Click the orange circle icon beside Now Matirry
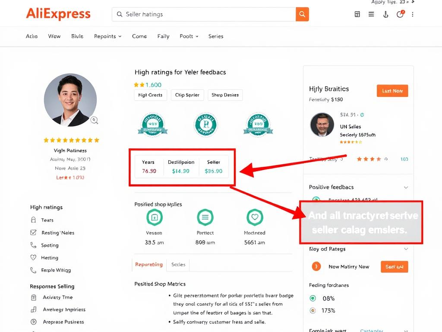442x332 pixels. click(316, 266)
